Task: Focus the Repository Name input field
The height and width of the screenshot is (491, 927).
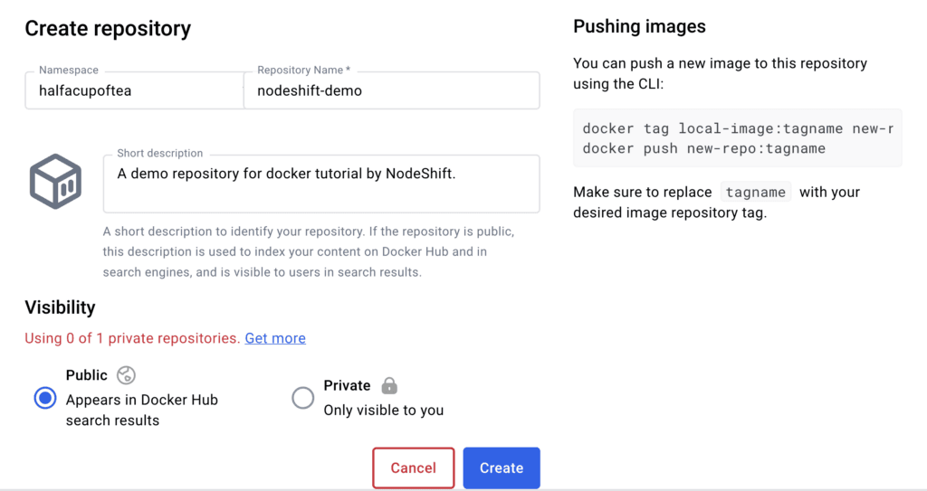Action: coord(391,90)
